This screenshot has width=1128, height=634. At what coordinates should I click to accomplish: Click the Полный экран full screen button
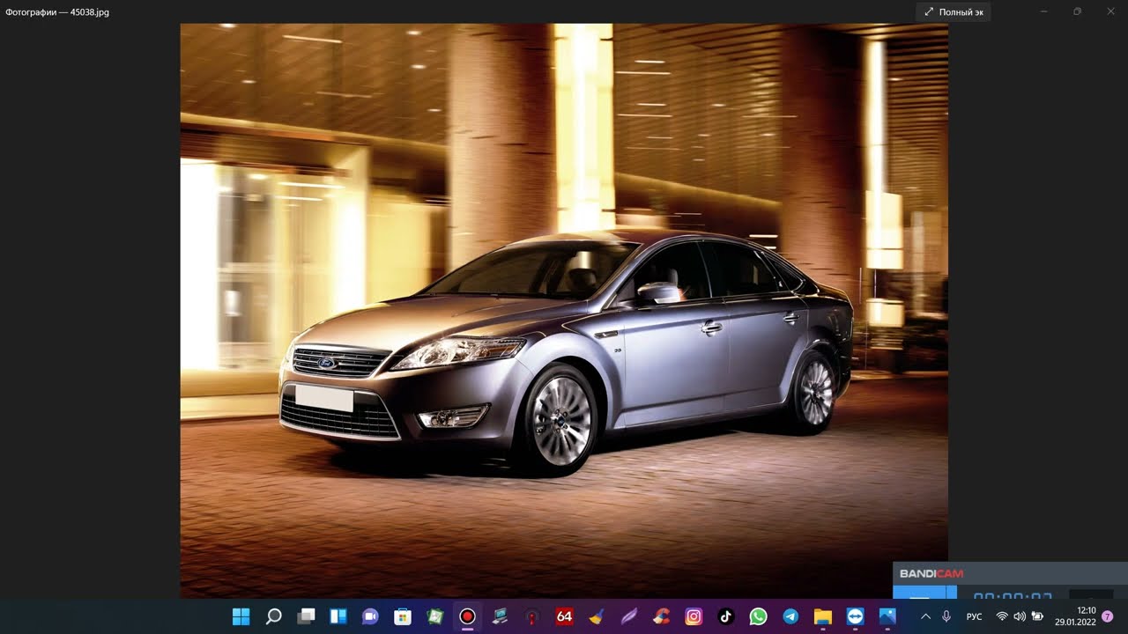(x=954, y=11)
